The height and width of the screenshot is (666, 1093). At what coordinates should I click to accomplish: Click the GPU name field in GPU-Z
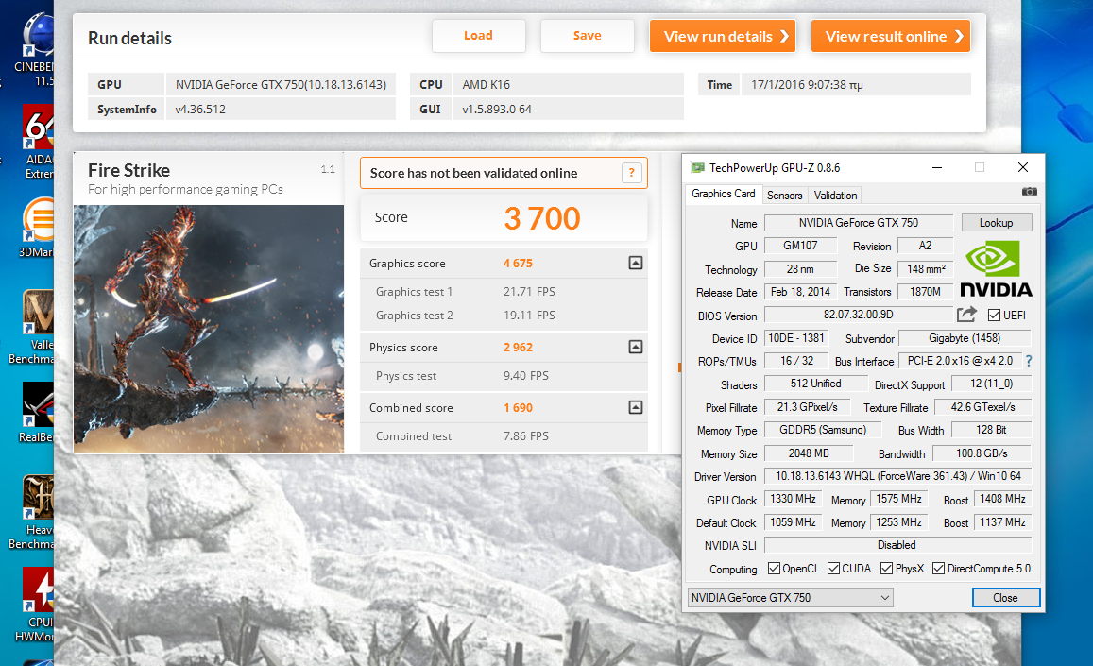pyautogui.click(x=859, y=222)
